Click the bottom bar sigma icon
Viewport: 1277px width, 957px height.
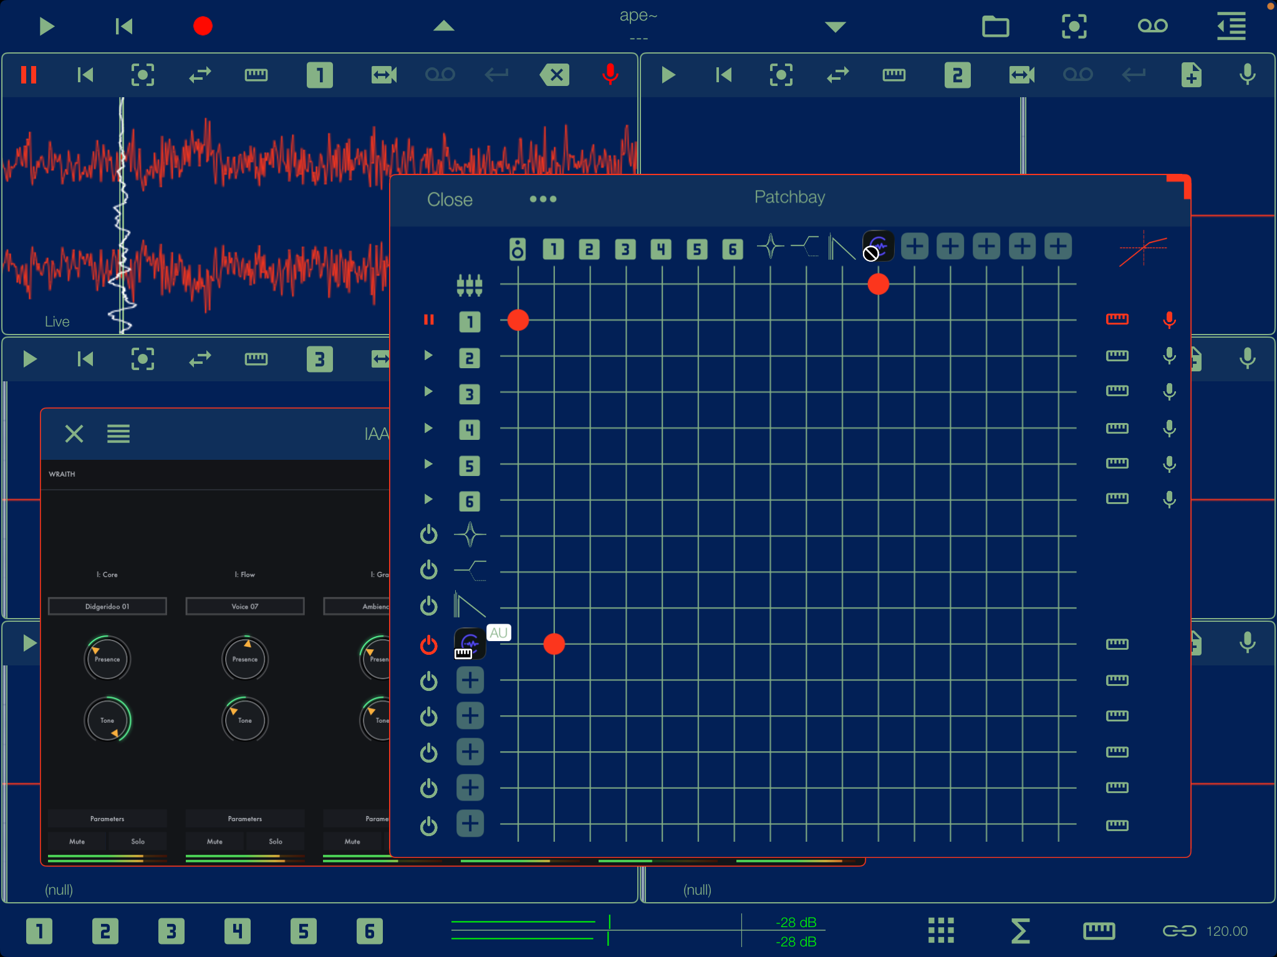coord(1019,931)
